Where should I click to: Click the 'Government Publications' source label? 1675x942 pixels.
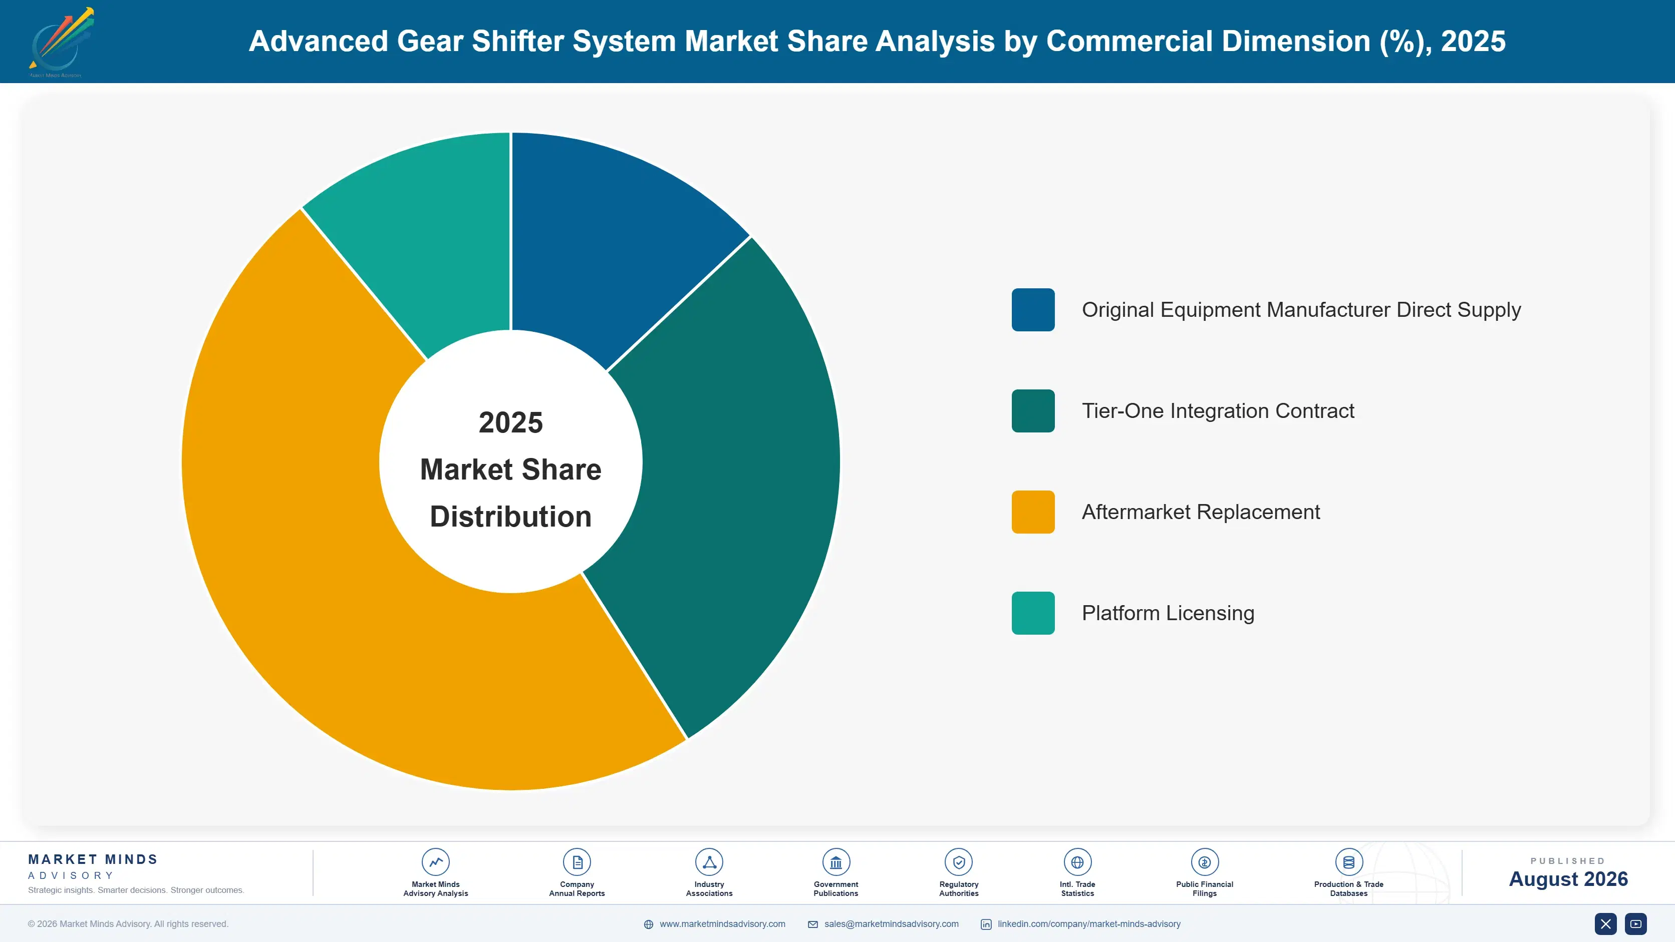pyautogui.click(x=835, y=889)
